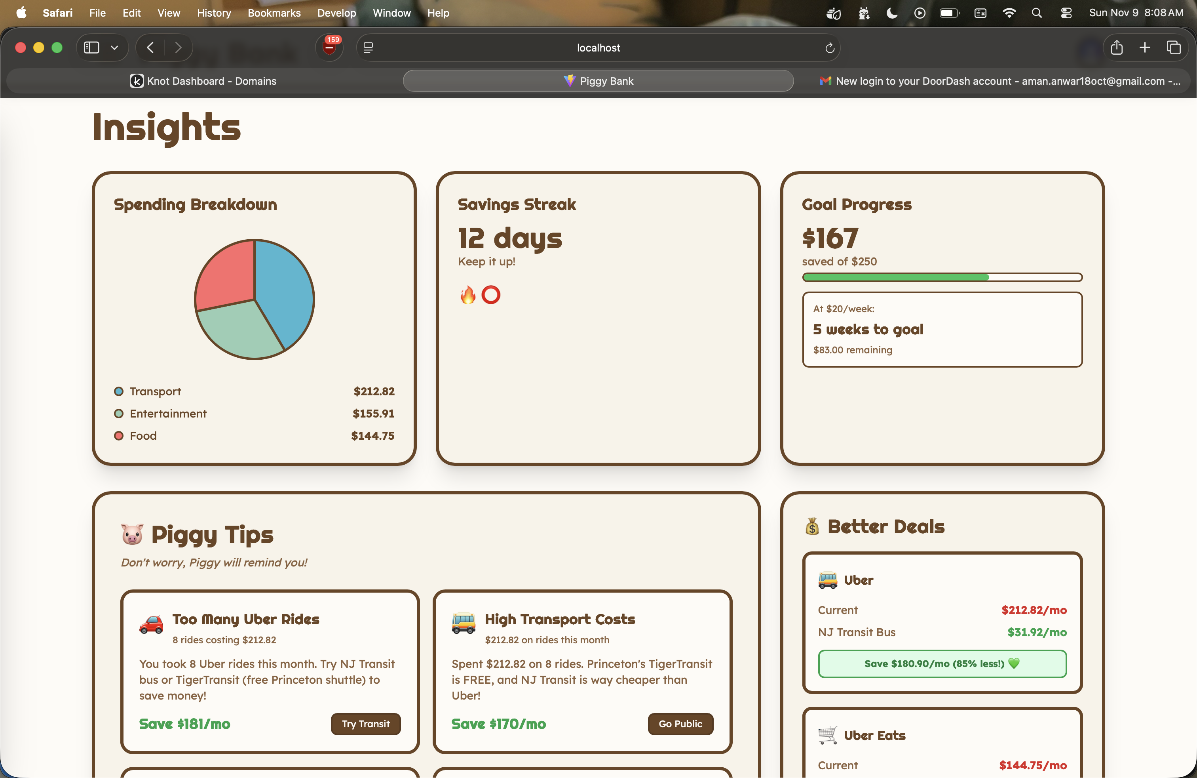This screenshot has height=778, width=1197.
Task: Click the red streak circle indicator
Action: 490,295
